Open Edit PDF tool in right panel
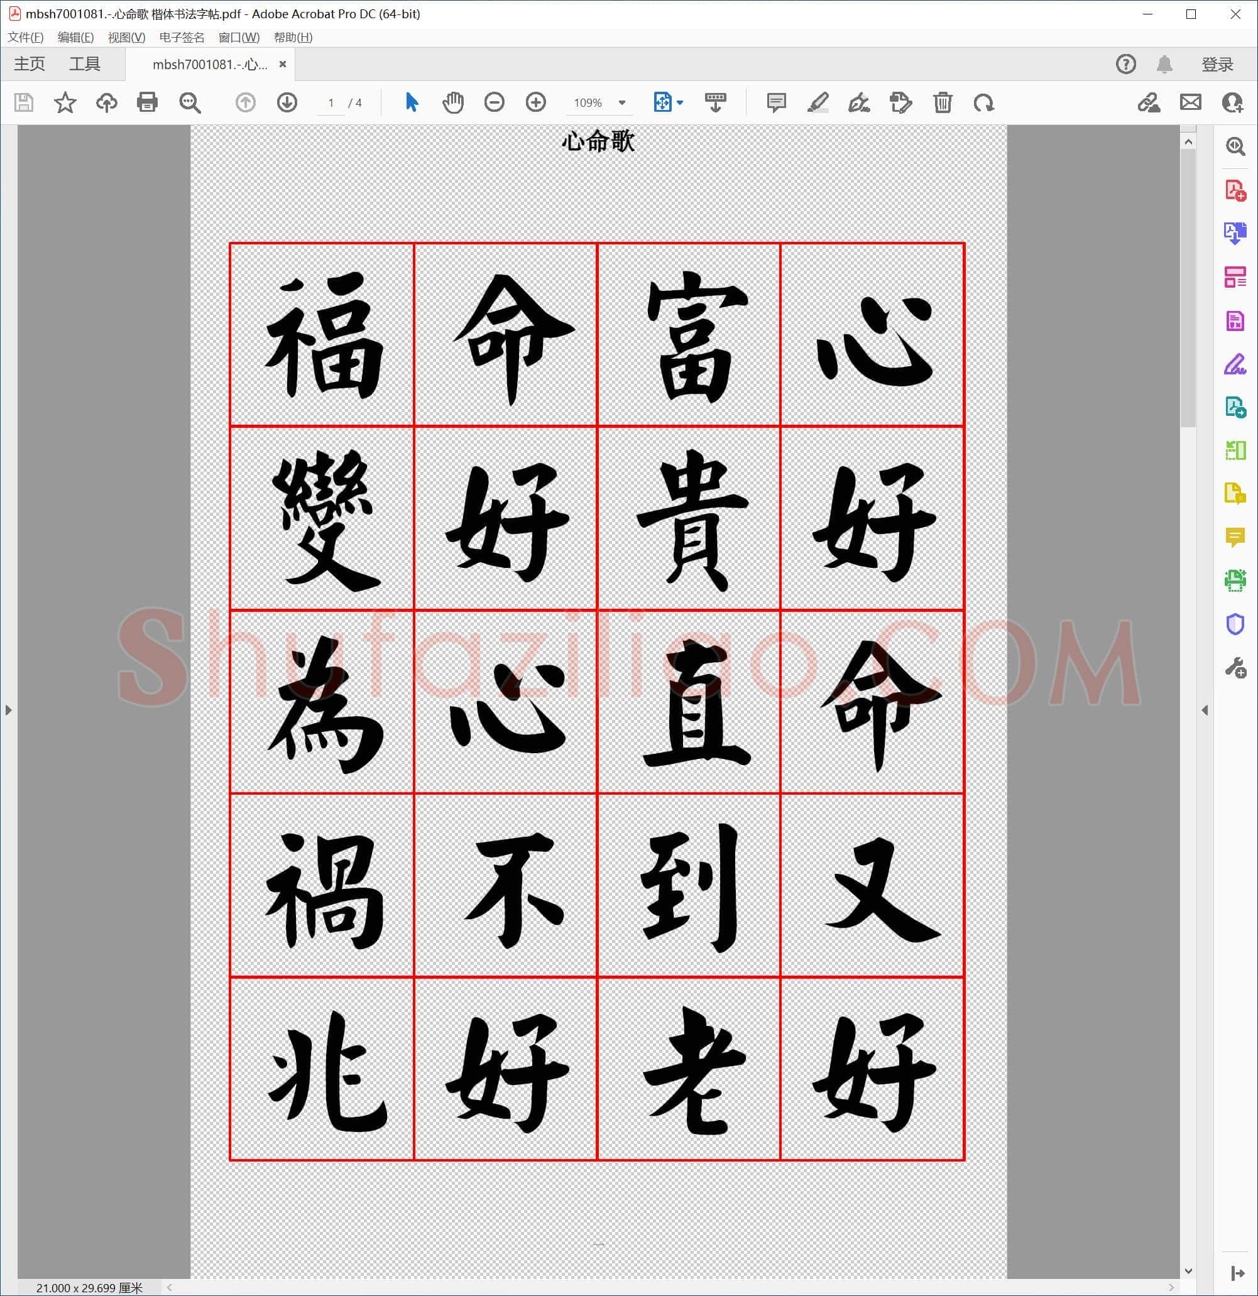 (1235, 320)
